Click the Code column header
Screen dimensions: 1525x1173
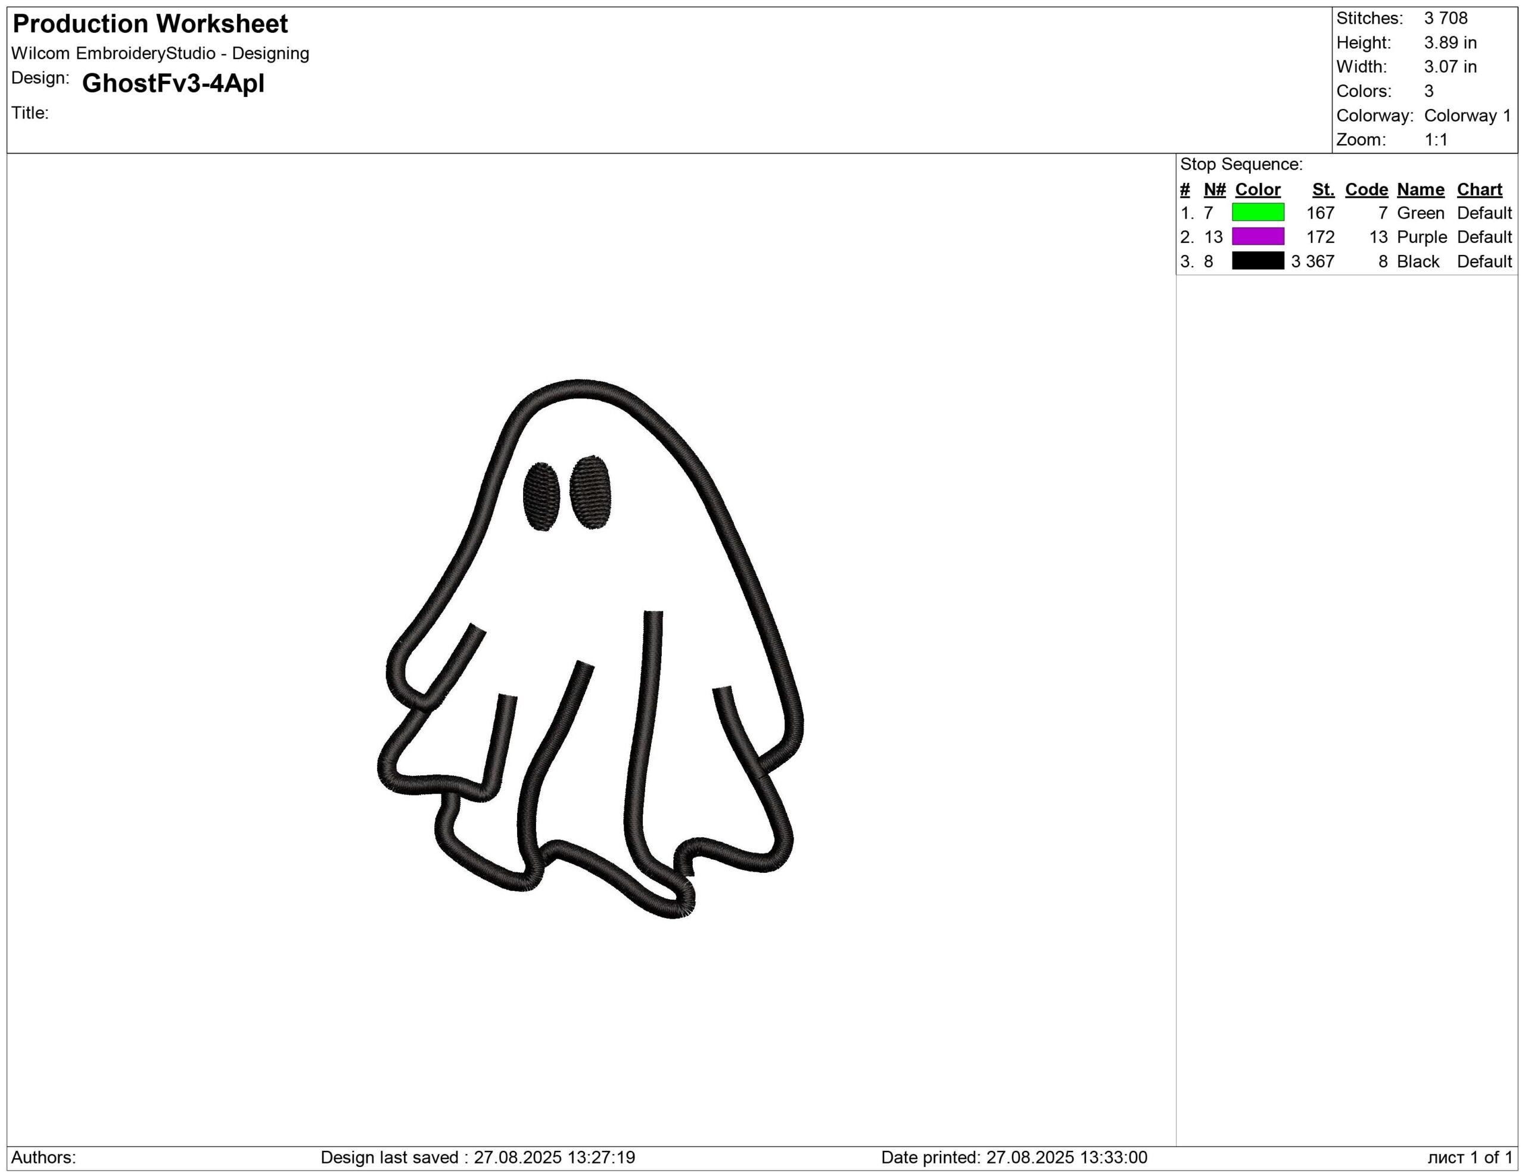point(1366,189)
